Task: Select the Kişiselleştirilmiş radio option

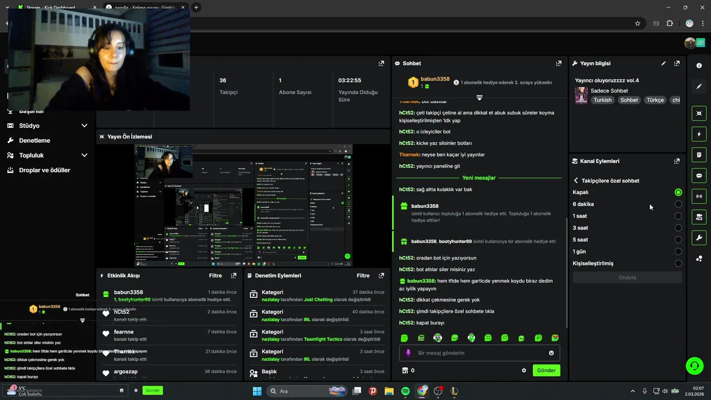Action: [x=678, y=263]
